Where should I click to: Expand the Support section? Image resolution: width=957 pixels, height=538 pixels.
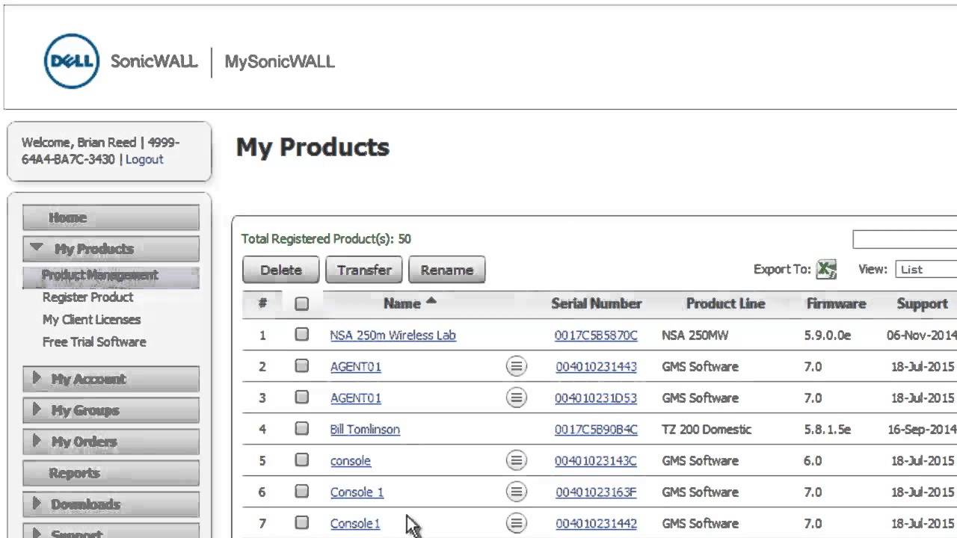click(111, 531)
